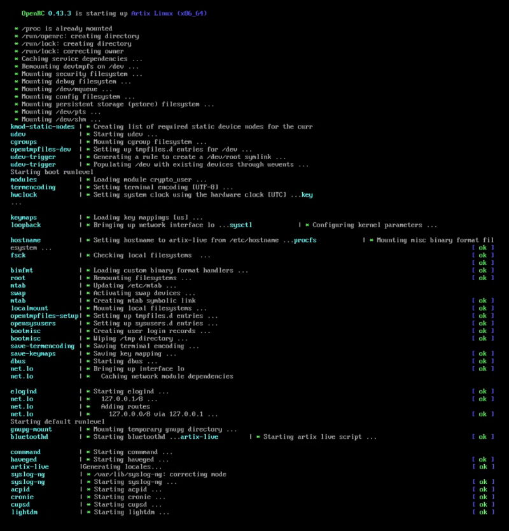Screen dimensions: 509x531
Task: Click 'Creating user login records' text
Action: click(x=152, y=331)
